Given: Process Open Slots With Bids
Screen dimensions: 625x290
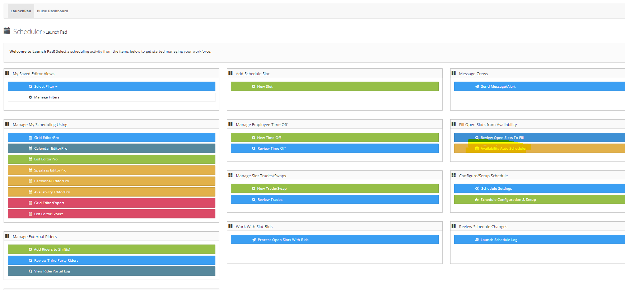Looking at the screenshot, I should tap(334, 240).
